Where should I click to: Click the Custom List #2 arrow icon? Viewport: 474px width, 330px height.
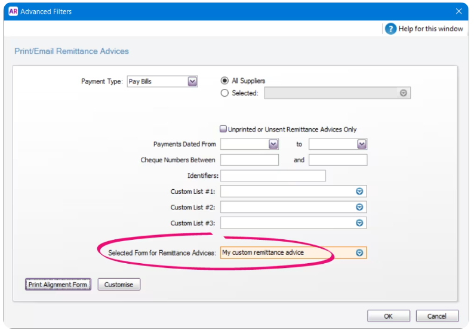(359, 207)
